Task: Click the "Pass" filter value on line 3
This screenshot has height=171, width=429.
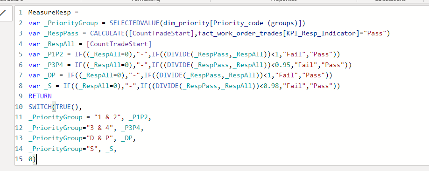Action: click(x=375, y=34)
